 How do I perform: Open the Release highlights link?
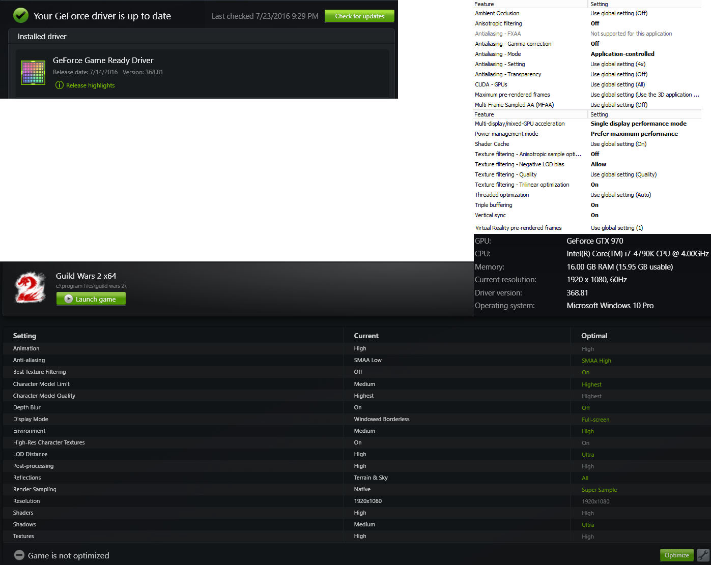click(x=90, y=85)
